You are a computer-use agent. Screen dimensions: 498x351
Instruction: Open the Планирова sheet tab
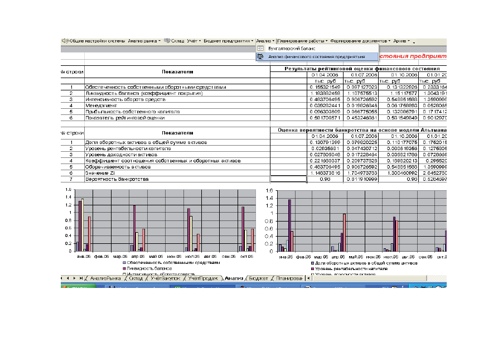[x=289, y=278]
